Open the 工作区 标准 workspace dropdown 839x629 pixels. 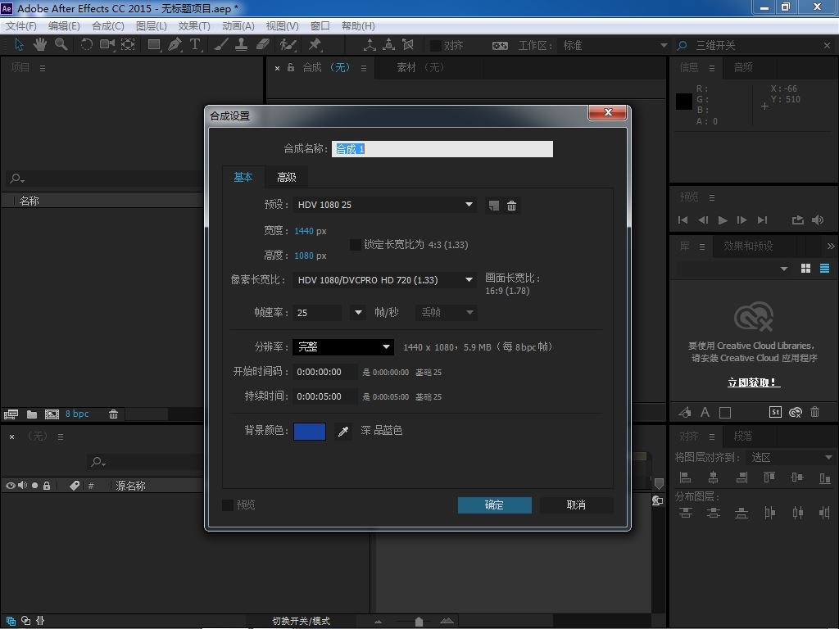pyautogui.click(x=615, y=46)
